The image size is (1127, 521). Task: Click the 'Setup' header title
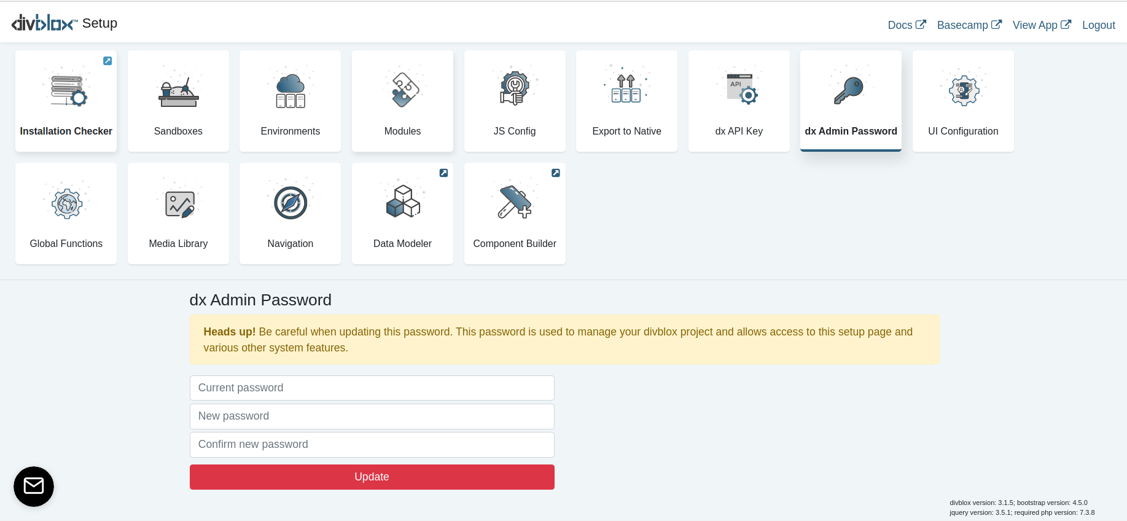(99, 23)
